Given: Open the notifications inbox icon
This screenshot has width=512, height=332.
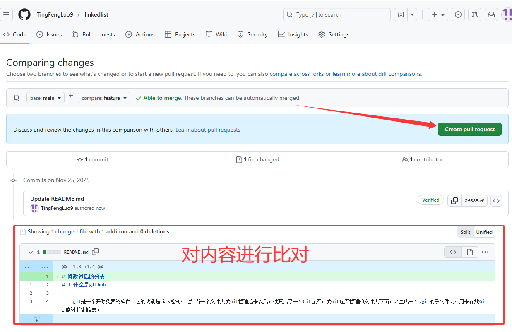Looking at the screenshot, I should click(491, 14).
